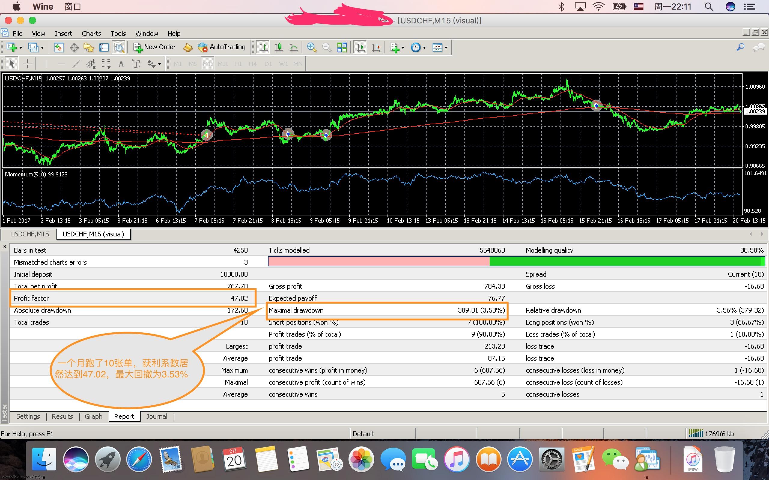Open the Indicators list icon
Image resolution: width=769 pixels, height=480 pixels.
[394, 47]
